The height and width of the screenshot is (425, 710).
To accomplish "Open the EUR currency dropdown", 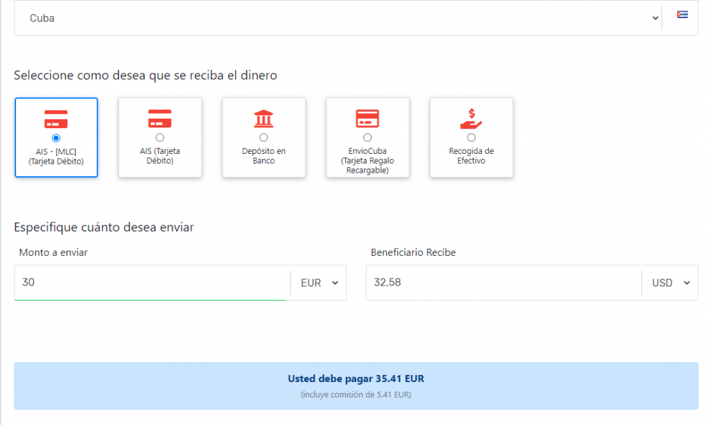I will [x=318, y=282].
